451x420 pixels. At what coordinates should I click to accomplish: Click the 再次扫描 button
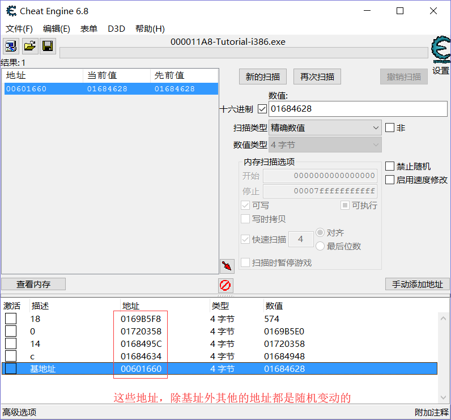coord(317,77)
